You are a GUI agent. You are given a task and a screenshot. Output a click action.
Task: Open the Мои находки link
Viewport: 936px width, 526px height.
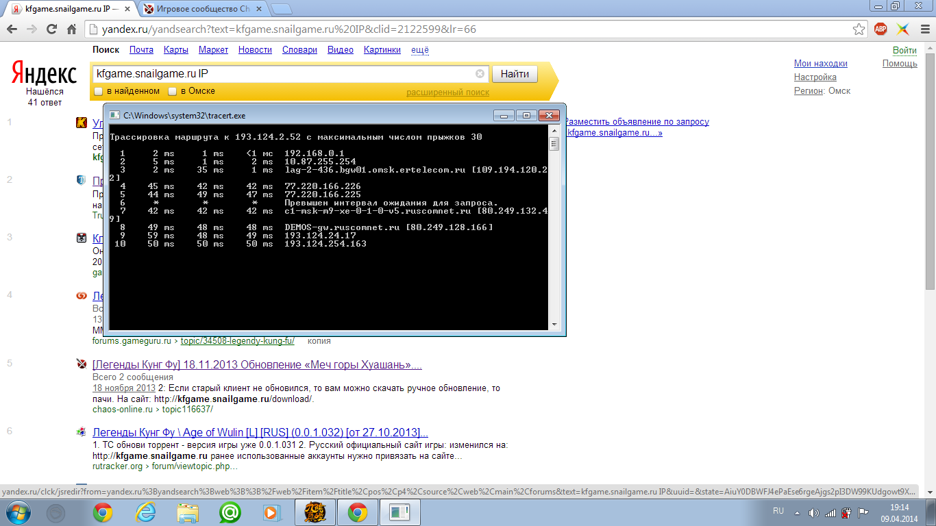coord(821,63)
